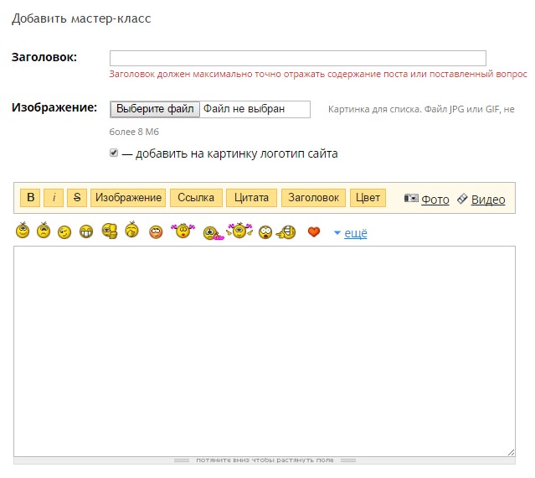
Task: Expand more emoticons with ещё
Action: click(x=356, y=233)
